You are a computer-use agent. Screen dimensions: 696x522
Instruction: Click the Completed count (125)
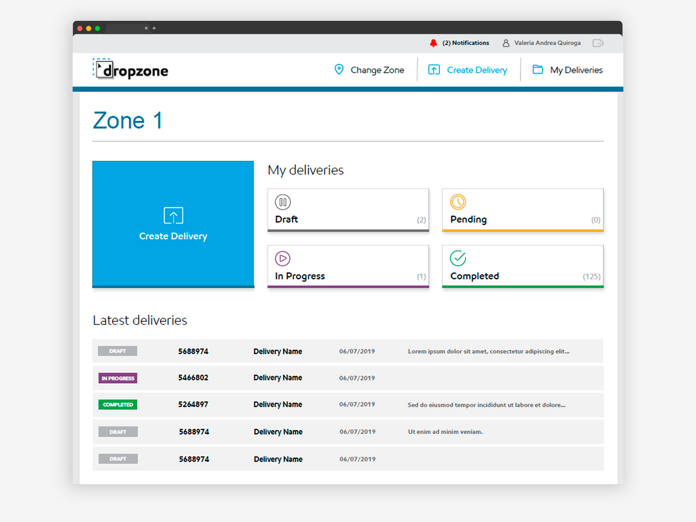[x=592, y=277]
